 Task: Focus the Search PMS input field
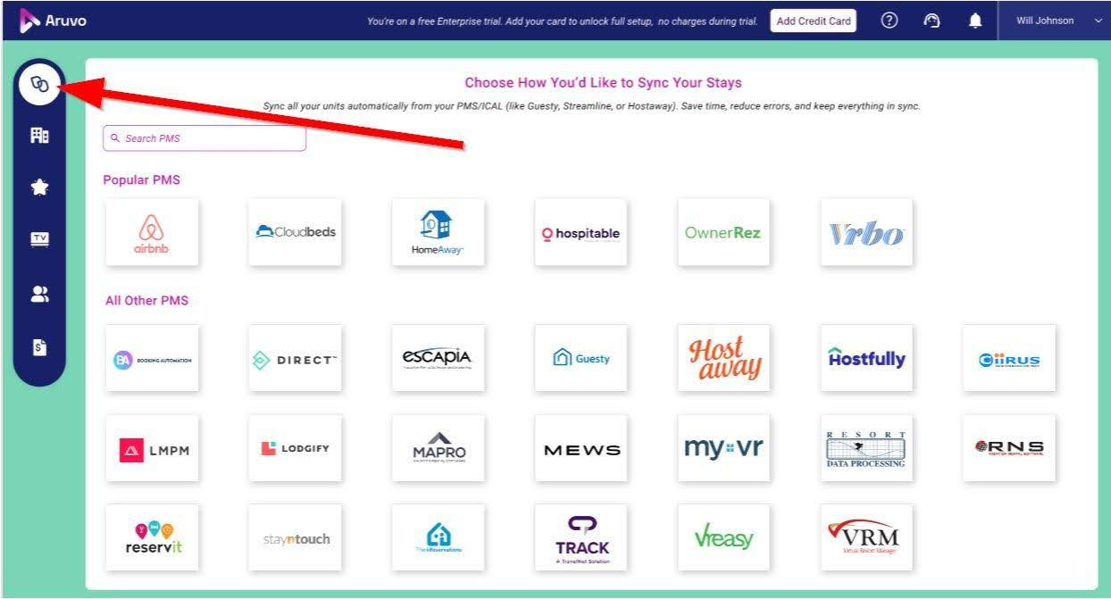[205, 138]
